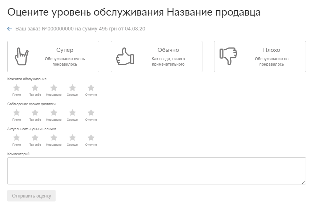The image size is (310, 208).
Task: Rate Соблюдение сроков доставки with Нормально star
Action: click(x=54, y=113)
